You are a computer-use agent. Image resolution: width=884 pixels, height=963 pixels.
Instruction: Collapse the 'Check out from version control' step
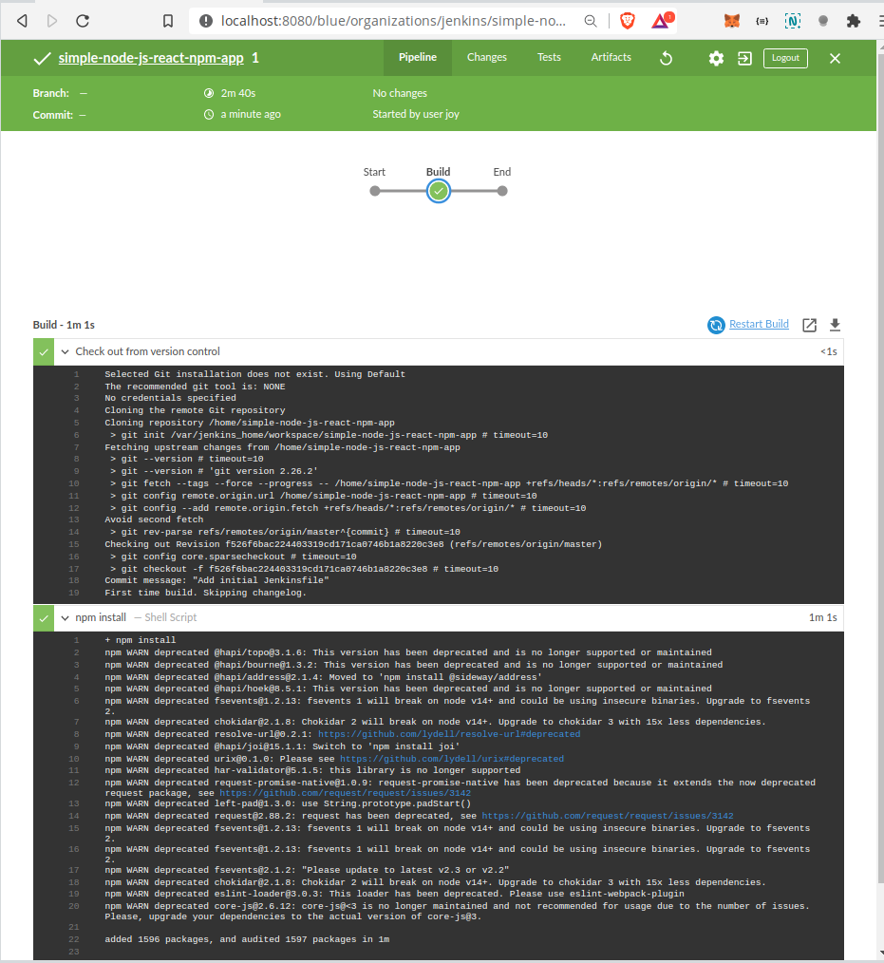[66, 351]
